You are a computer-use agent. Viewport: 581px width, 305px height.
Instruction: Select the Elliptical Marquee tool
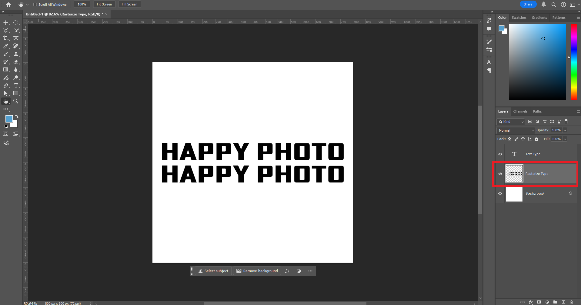coord(16,23)
